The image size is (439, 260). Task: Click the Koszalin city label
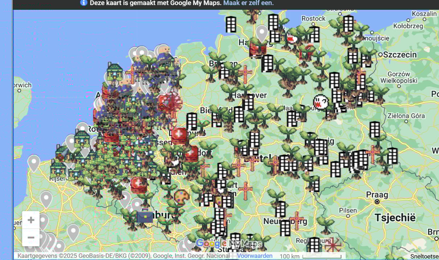(424, 13)
